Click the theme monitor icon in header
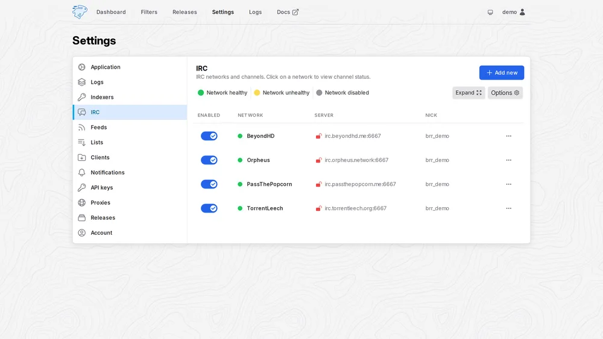Viewport: 603px width, 339px height. click(490, 12)
